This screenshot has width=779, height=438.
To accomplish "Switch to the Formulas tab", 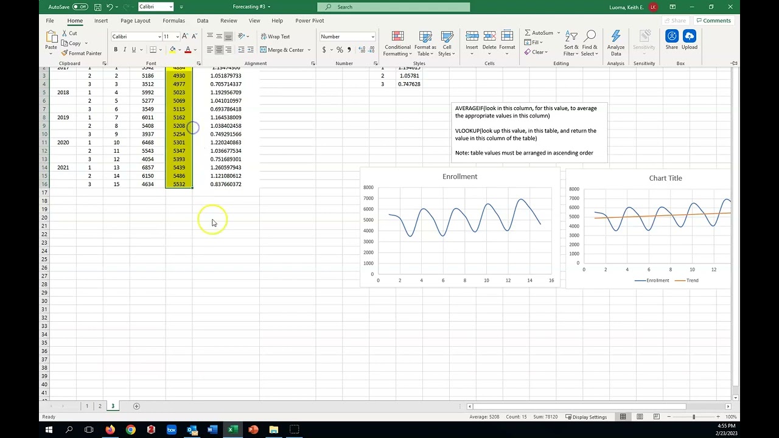I will click(173, 21).
